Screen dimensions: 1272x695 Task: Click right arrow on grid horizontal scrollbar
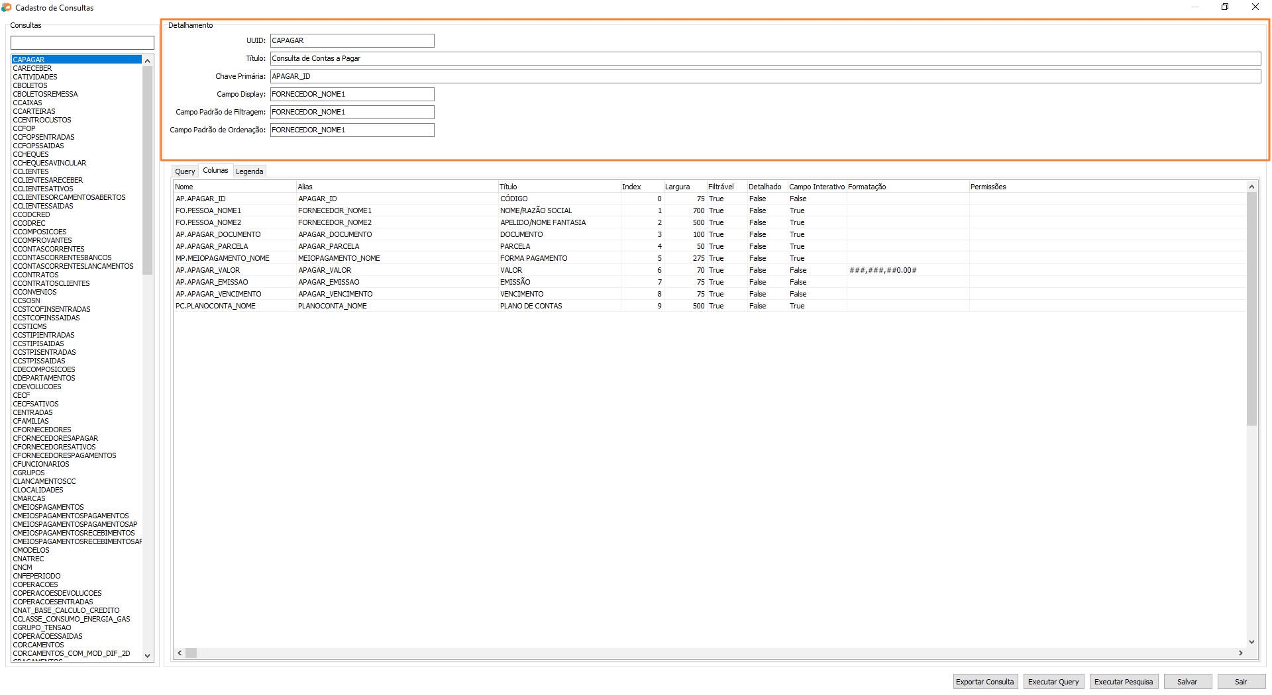(x=1240, y=653)
